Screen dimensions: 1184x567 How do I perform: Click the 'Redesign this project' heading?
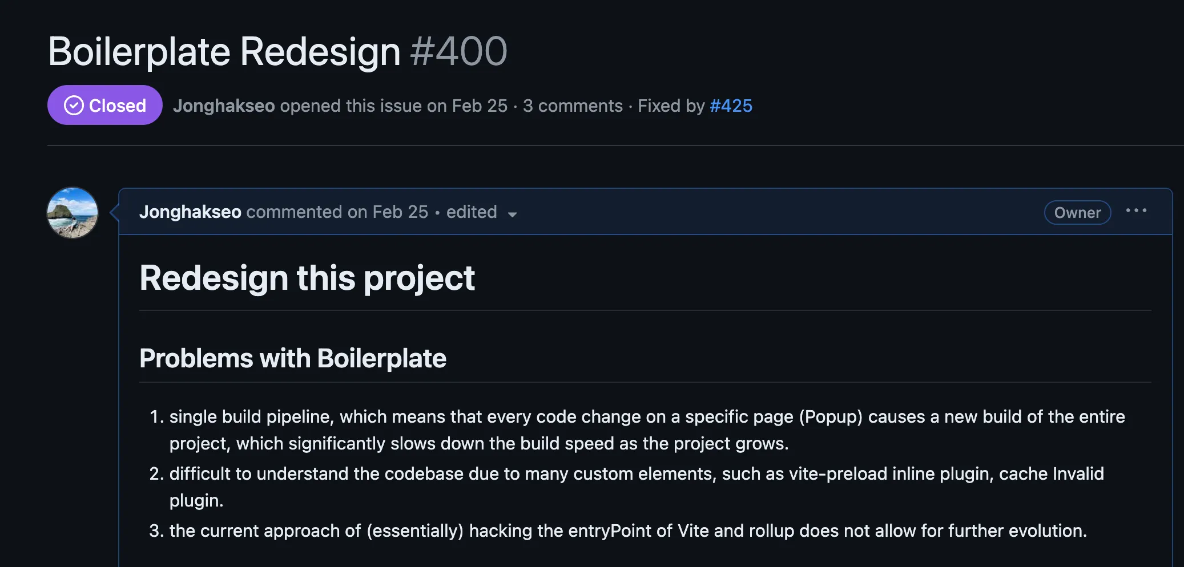[308, 278]
